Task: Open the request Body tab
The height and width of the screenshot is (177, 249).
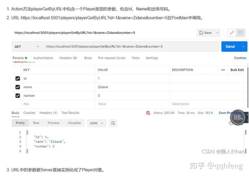Action: point(88,58)
